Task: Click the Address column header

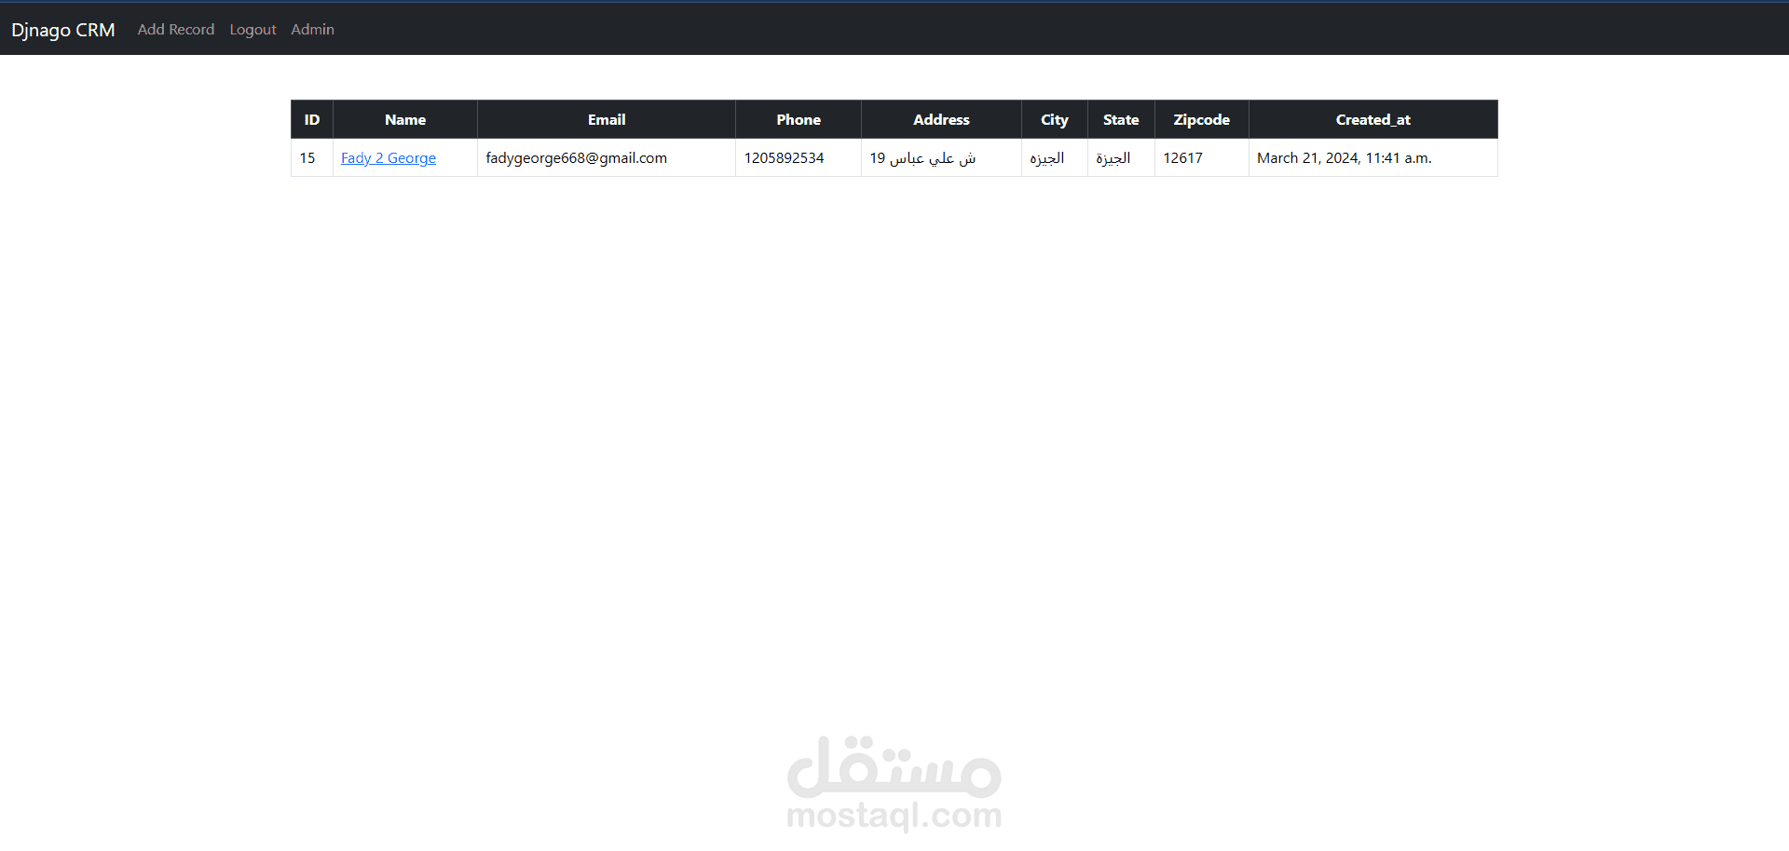Action: 941,120
